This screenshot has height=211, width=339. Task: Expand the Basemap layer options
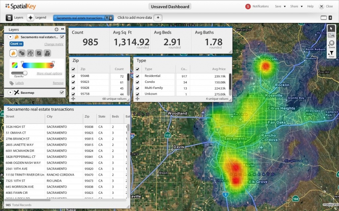point(10,93)
